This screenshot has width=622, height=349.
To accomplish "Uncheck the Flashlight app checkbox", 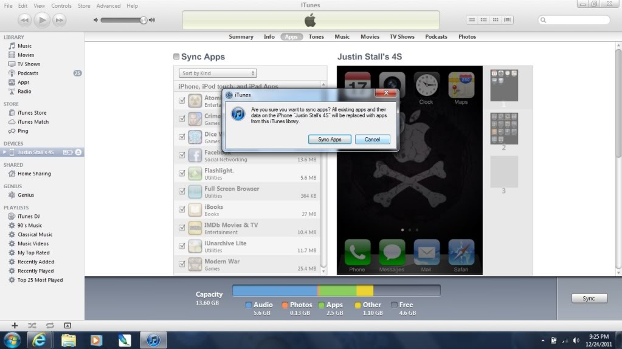I will point(182,174).
